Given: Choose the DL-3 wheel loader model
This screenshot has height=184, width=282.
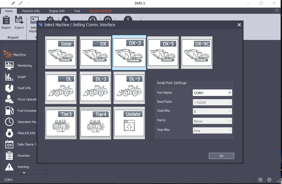Looking at the screenshot, I should tap(95, 88).
